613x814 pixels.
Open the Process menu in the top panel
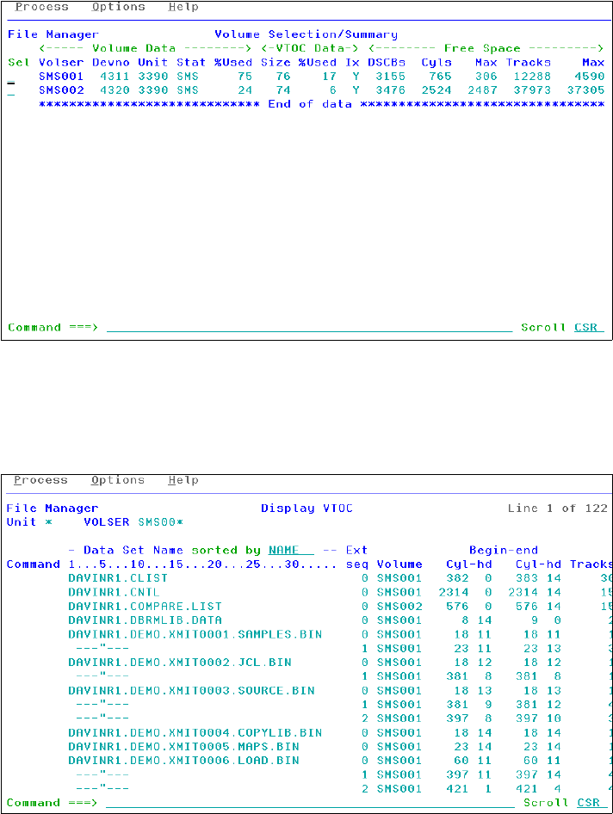(41, 7)
